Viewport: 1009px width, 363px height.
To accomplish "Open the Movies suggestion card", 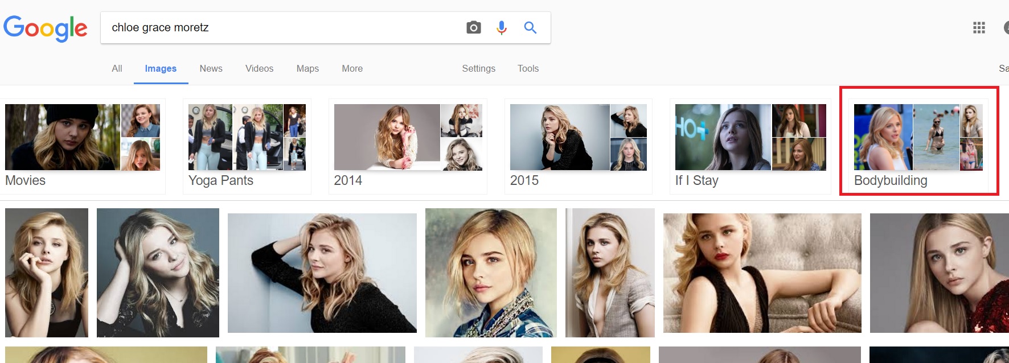I will (83, 146).
